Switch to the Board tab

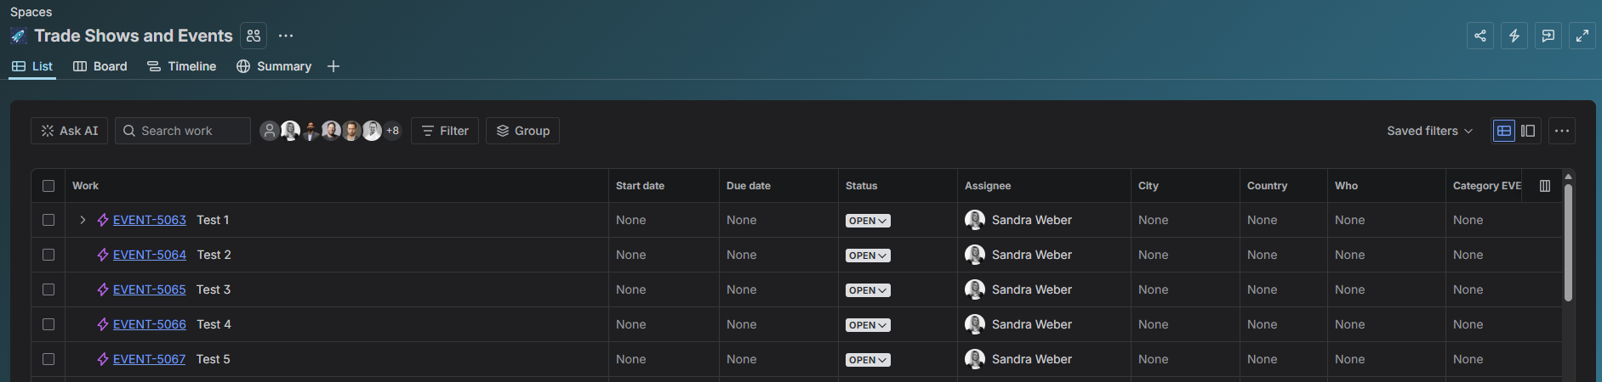[100, 66]
